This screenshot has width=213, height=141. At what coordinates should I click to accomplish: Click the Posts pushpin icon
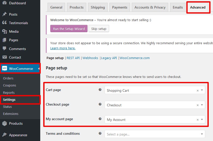(x=5, y=14)
